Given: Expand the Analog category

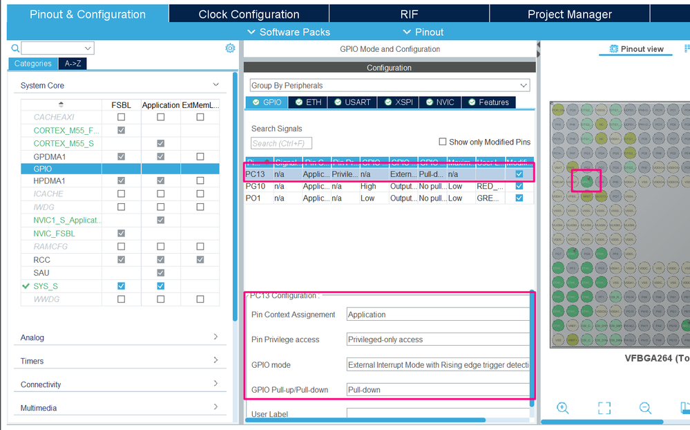Looking at the screenshot, I should [x=215, y=337].
